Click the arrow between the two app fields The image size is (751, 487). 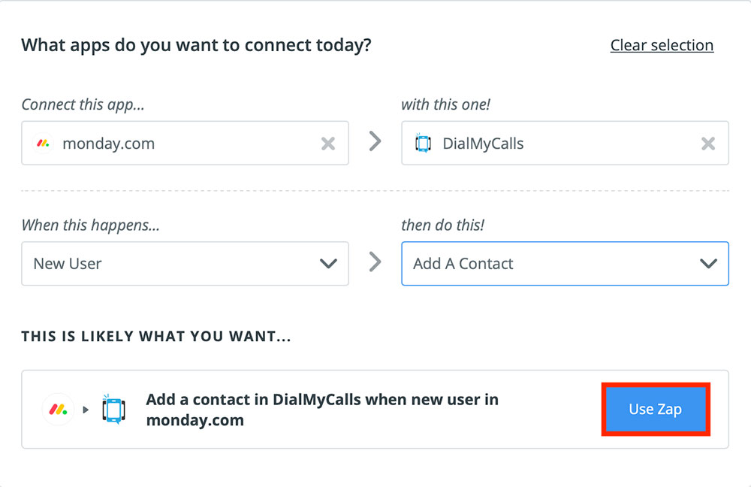click(x=375, y=141)
